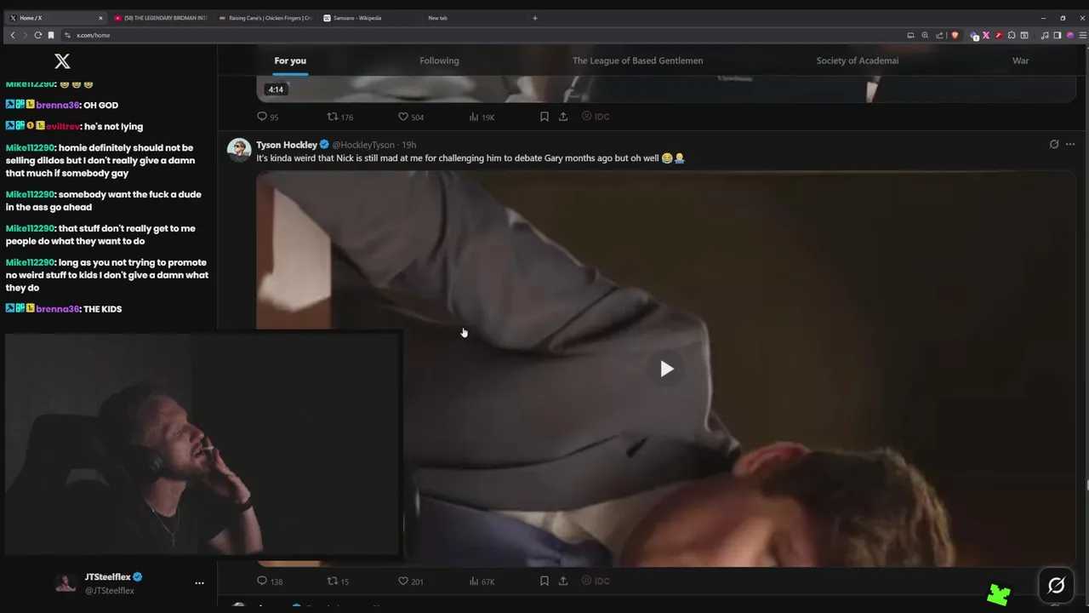The image size is (1089, 613).
Task: Bookmark Tyson Hockley's post
Action: [x=544, y=581]
